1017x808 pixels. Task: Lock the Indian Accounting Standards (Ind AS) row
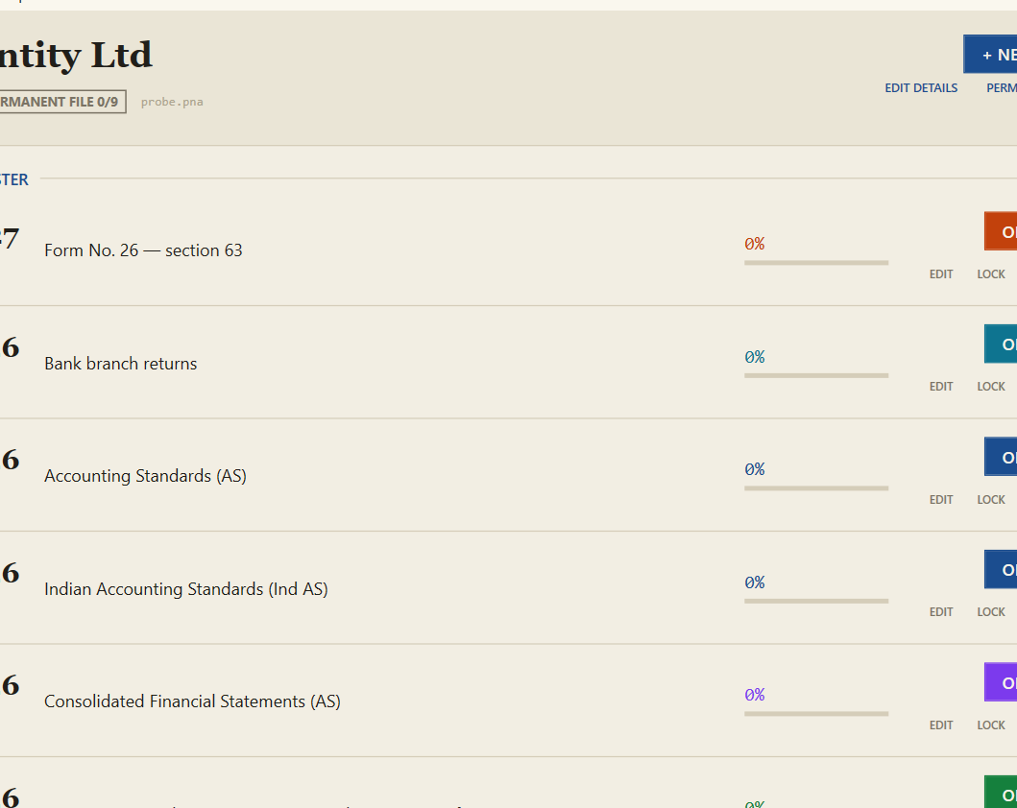pos(991,611)
